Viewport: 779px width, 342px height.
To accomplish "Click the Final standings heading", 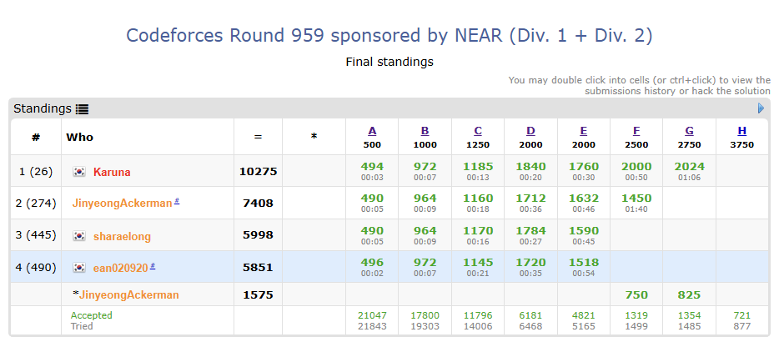I will coord(389,62).
